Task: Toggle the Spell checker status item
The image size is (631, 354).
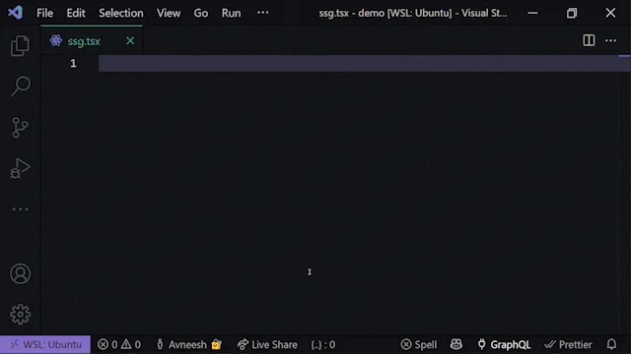Action: (x=418, y=344)
